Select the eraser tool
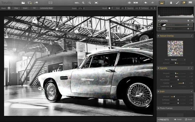Screen dimensions: 195x122 point(183,3)
